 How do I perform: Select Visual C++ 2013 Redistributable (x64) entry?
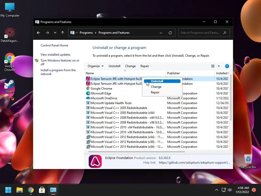coord(127,147)
